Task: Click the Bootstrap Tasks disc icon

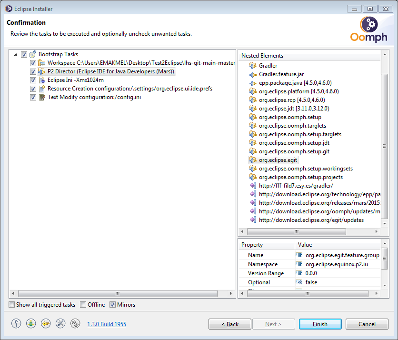Action: [x=33, y=54]
